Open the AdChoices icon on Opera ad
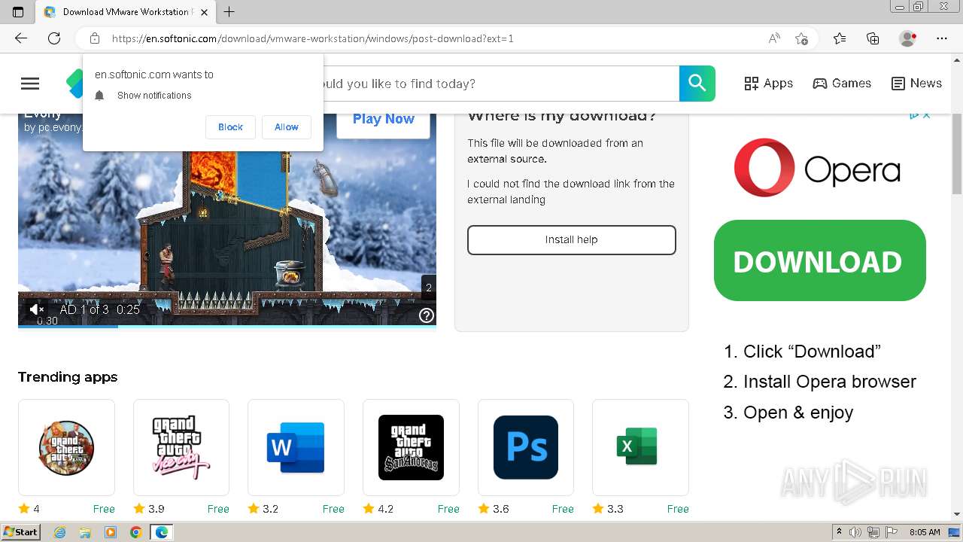Viewport: 963px width, 542px height. pos(913,115)
